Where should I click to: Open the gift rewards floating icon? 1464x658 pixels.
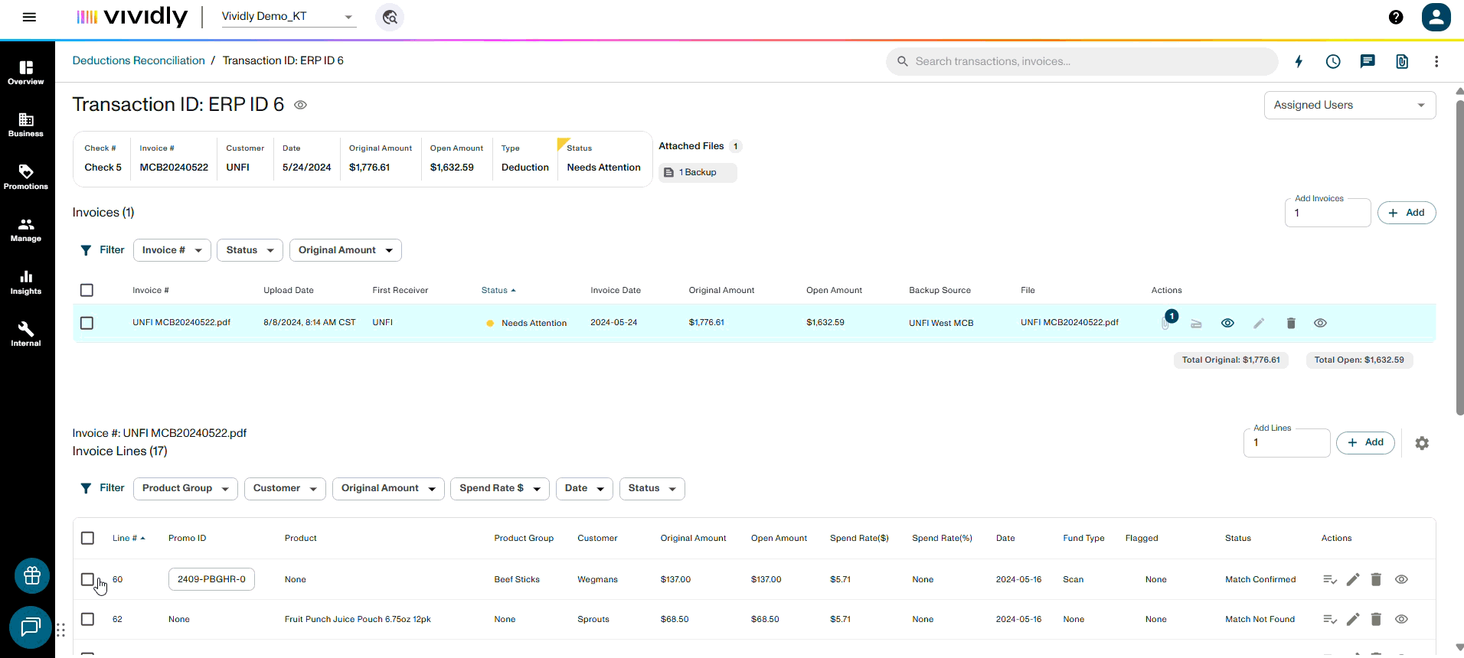tap(32, 575)
